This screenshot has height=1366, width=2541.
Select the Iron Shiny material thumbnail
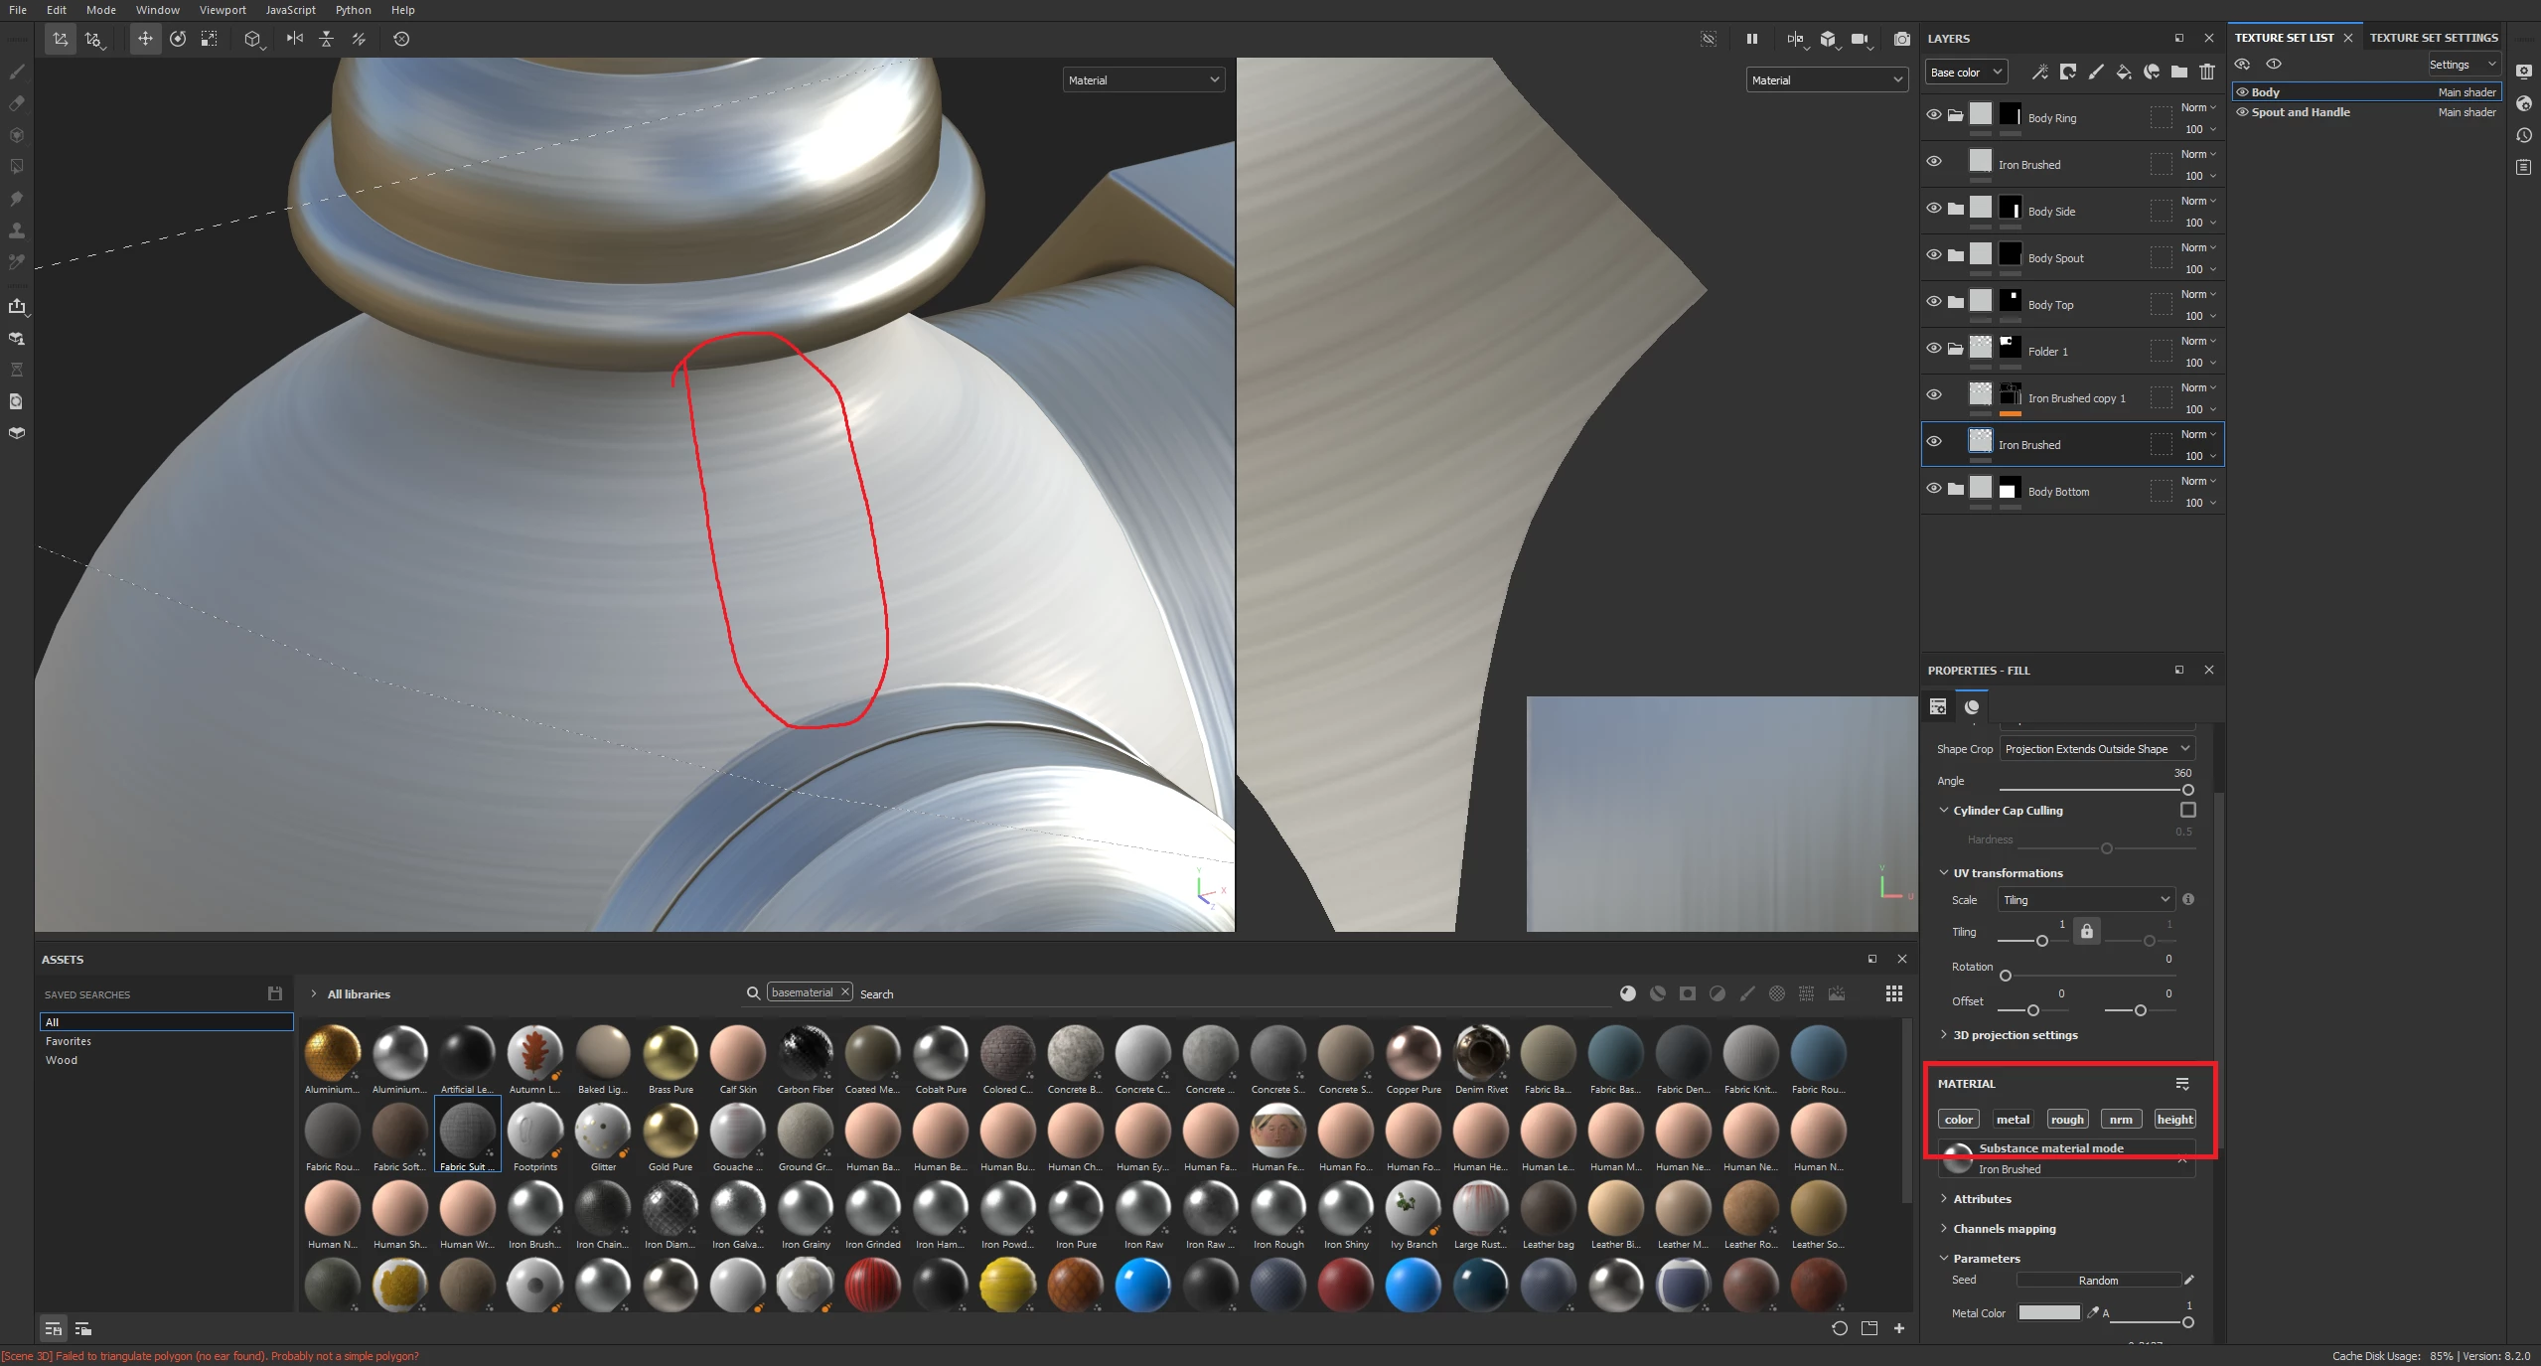point(1345,1210)
